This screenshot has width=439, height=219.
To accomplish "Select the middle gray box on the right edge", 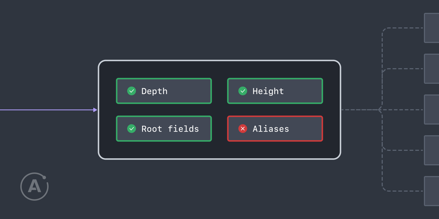I will (x=432, y=109).
